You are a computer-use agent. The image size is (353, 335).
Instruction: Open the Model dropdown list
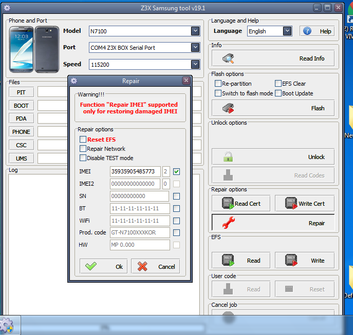coord(195,31)
